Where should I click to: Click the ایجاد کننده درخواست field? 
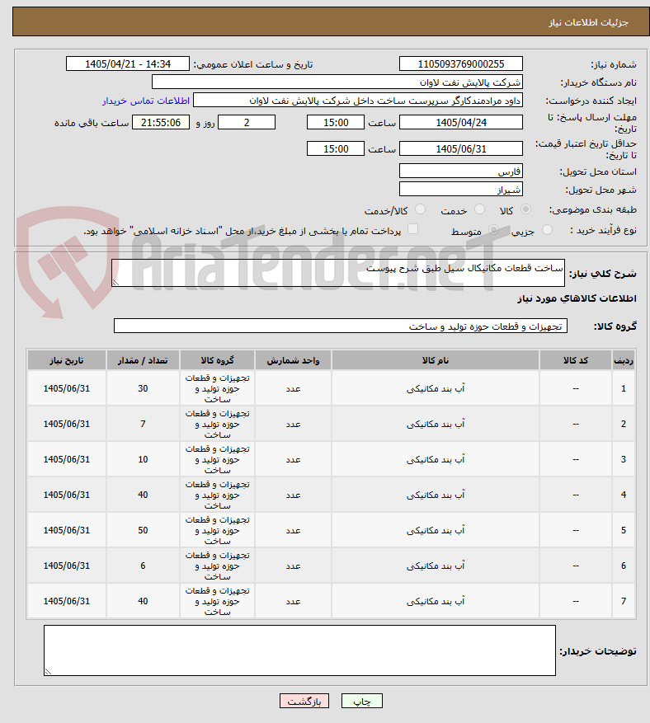(x=358, y=100)
